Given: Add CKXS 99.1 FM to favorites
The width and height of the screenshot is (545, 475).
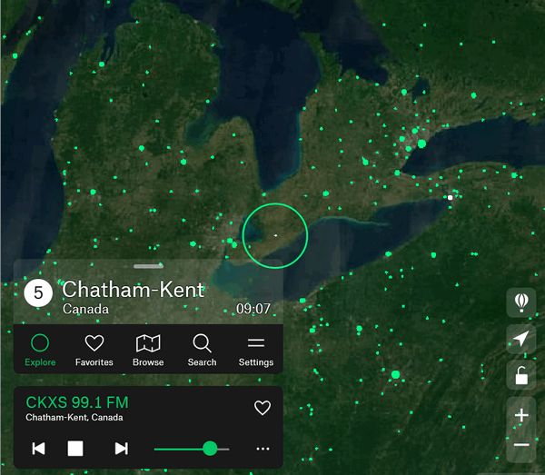Looking at the screenshot, I should [263, 408].
